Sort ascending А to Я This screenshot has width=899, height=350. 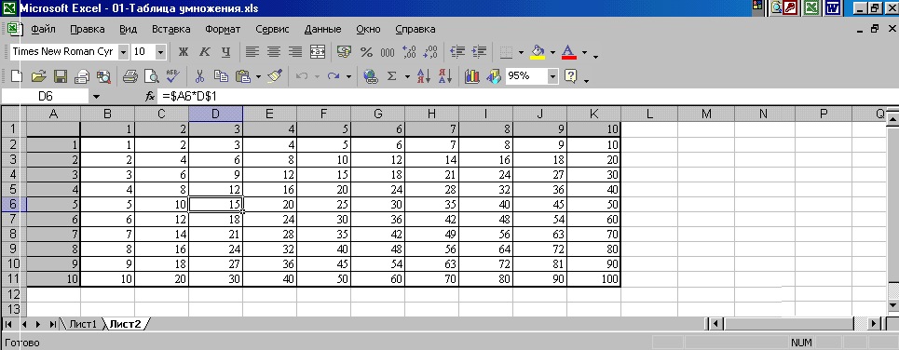click(x=424, y=76)
